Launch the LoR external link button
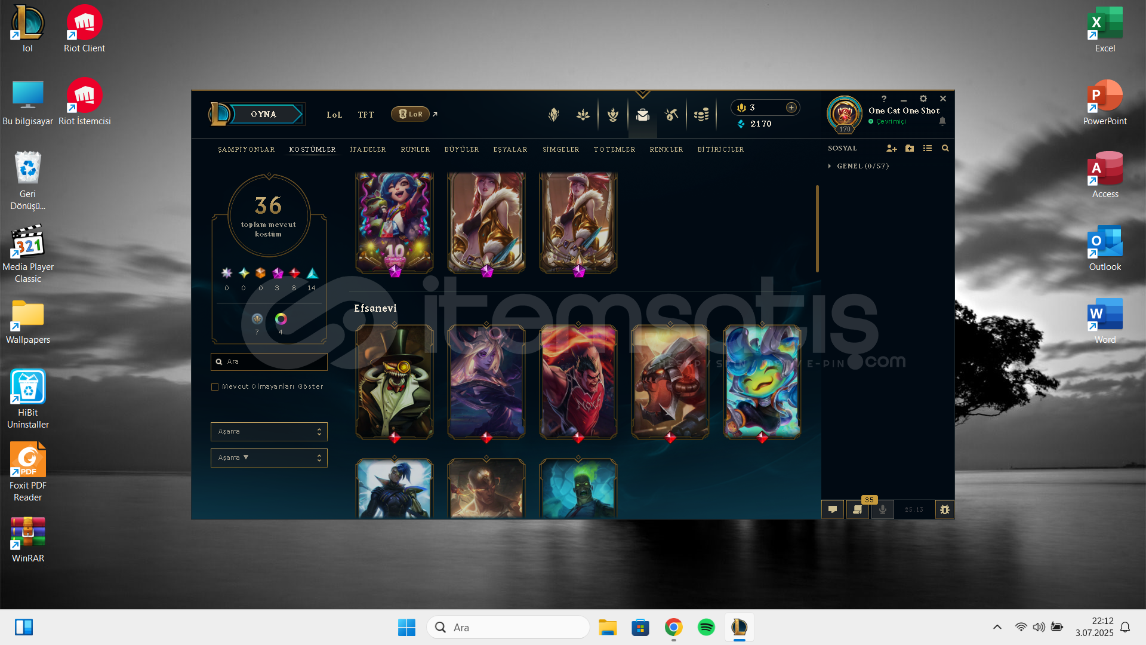Screen dimensions: 1146x645 tap(411, 114)
